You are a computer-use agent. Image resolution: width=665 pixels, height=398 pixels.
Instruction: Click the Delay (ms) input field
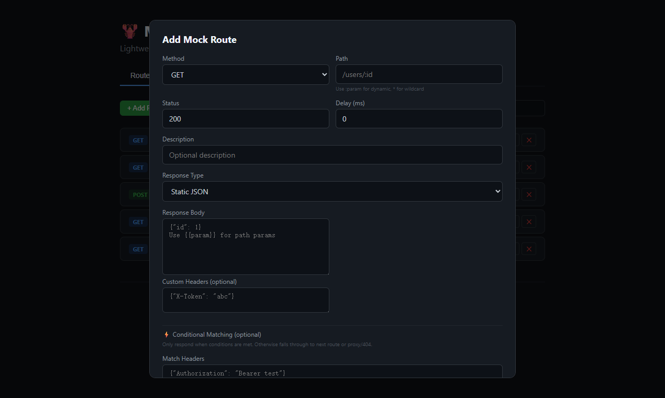point(418,118)
